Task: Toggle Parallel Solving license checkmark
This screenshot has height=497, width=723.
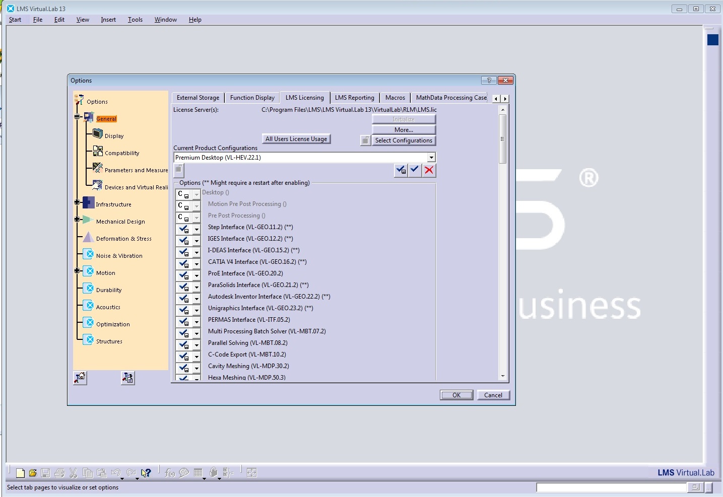Action: (x=184, y=344)
